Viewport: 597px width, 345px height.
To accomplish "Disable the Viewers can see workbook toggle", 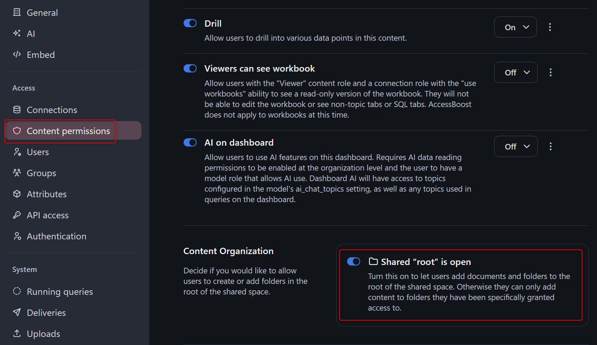I will tap(190, 68).
